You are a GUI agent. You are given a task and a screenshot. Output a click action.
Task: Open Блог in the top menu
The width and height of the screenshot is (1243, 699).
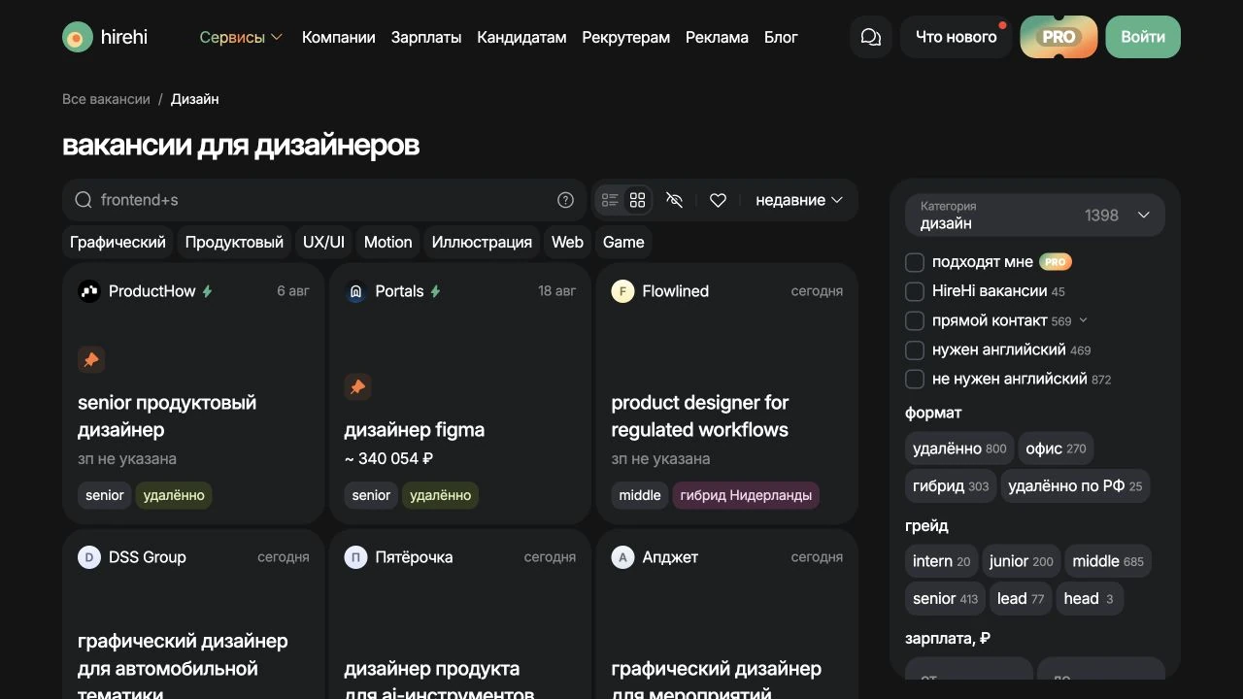781,37
